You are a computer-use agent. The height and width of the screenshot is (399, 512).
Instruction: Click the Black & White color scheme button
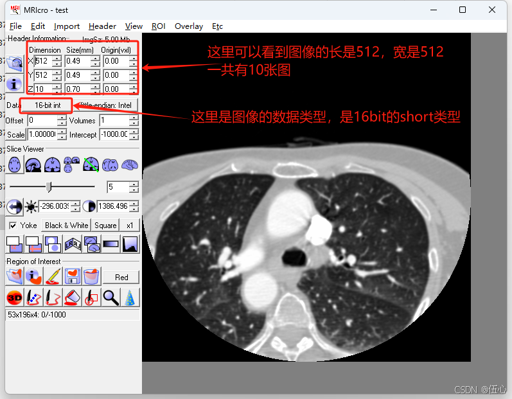[67, 226]
